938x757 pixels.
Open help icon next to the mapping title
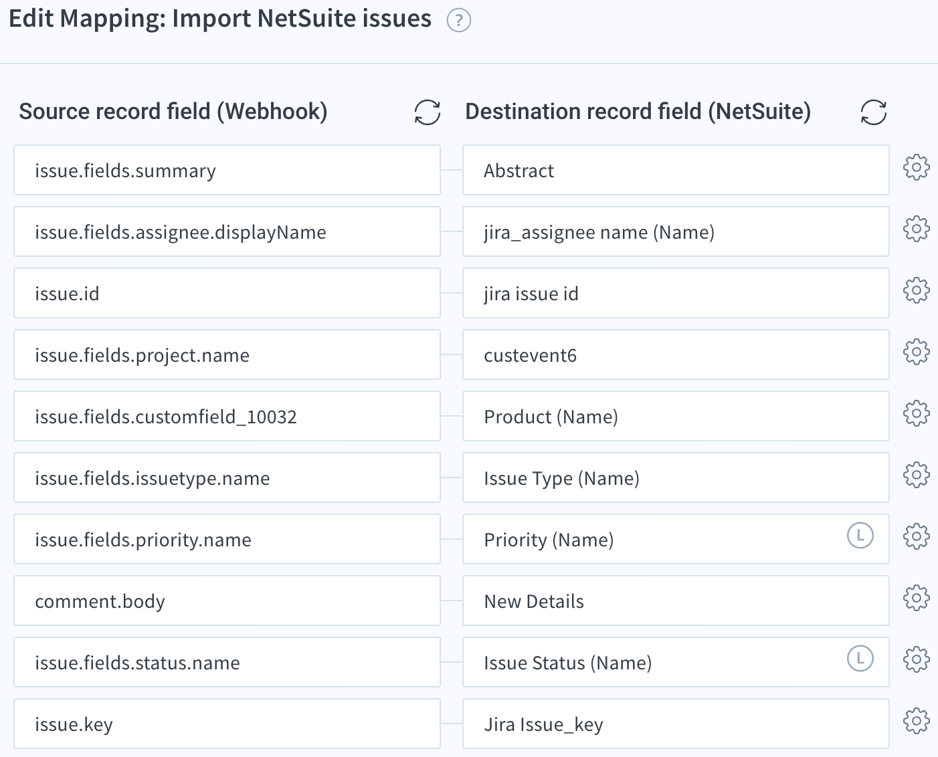click(459, 21)
